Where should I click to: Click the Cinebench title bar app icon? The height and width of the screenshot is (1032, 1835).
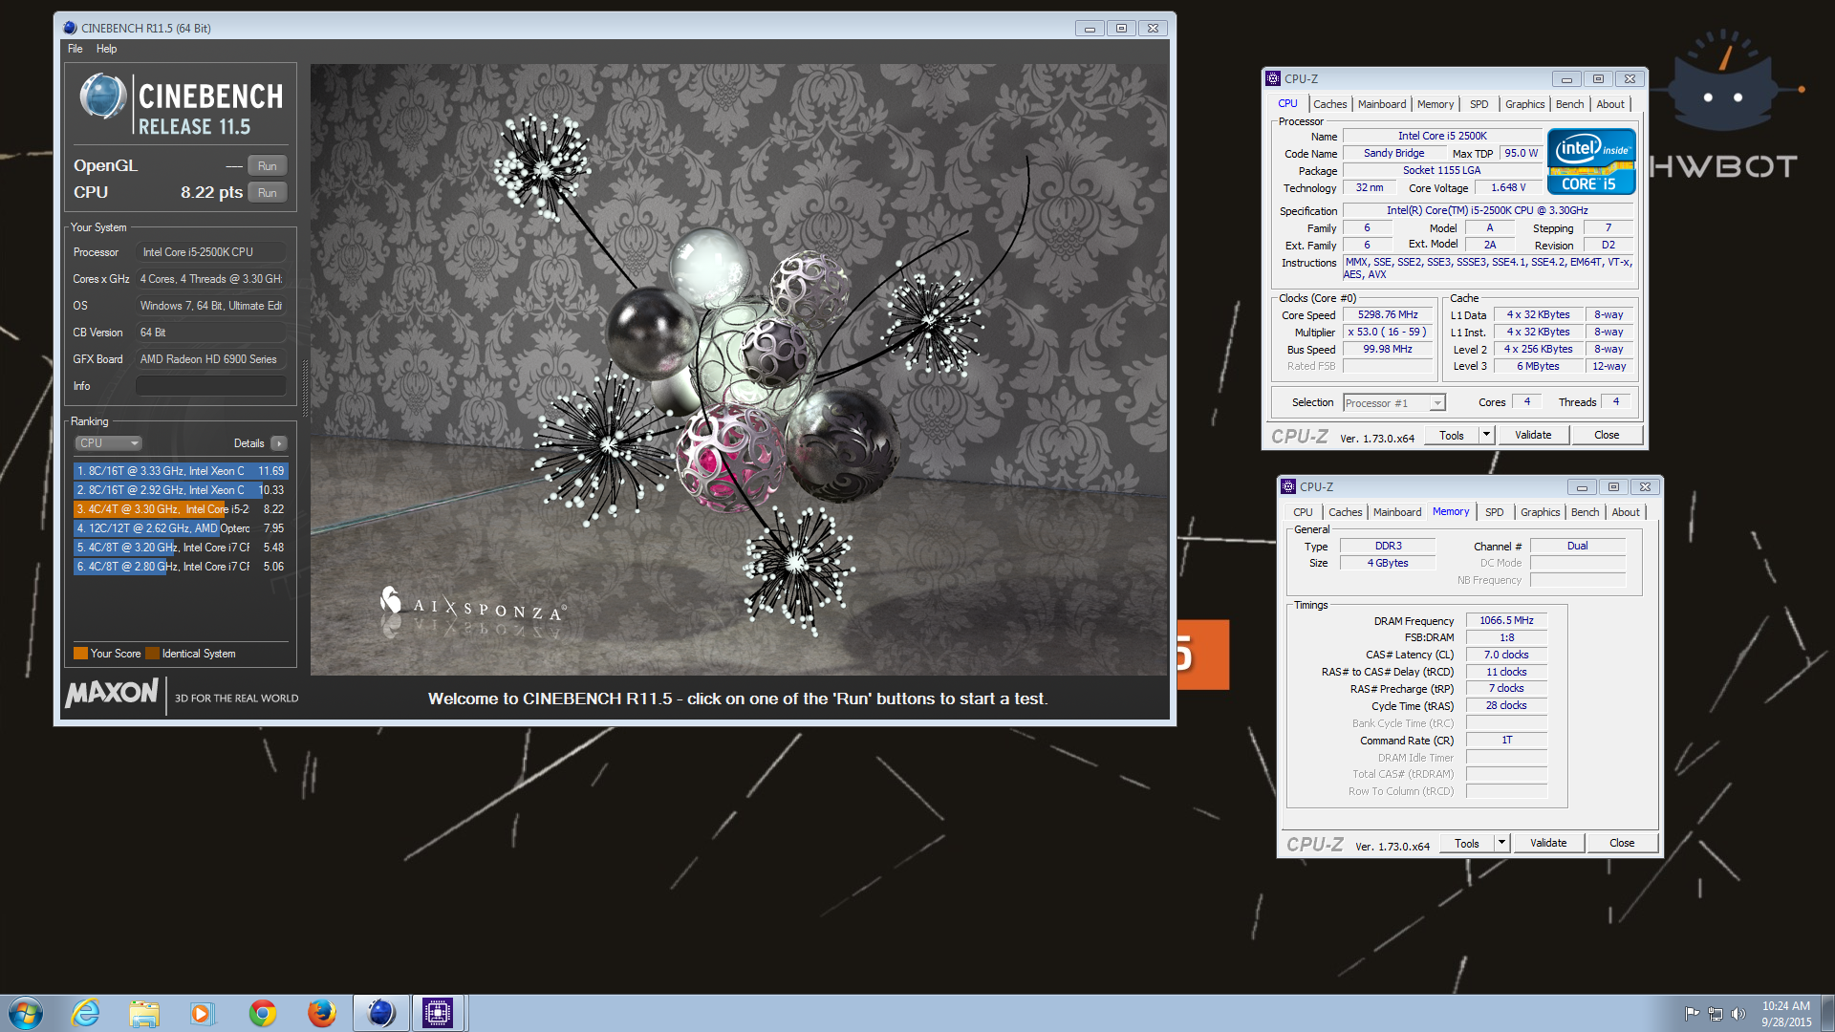tap(70, 28)
